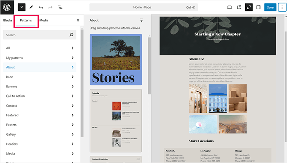
Task: Switch to the Media tab
Action: coord(44,20)
